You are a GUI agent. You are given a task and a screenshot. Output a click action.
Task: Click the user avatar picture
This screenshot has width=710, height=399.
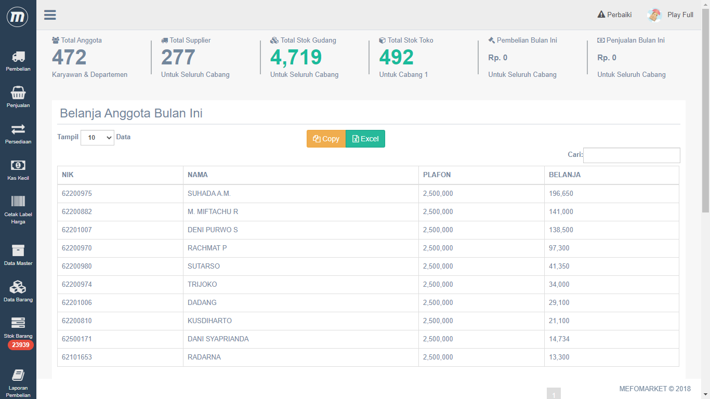(654, 15)
